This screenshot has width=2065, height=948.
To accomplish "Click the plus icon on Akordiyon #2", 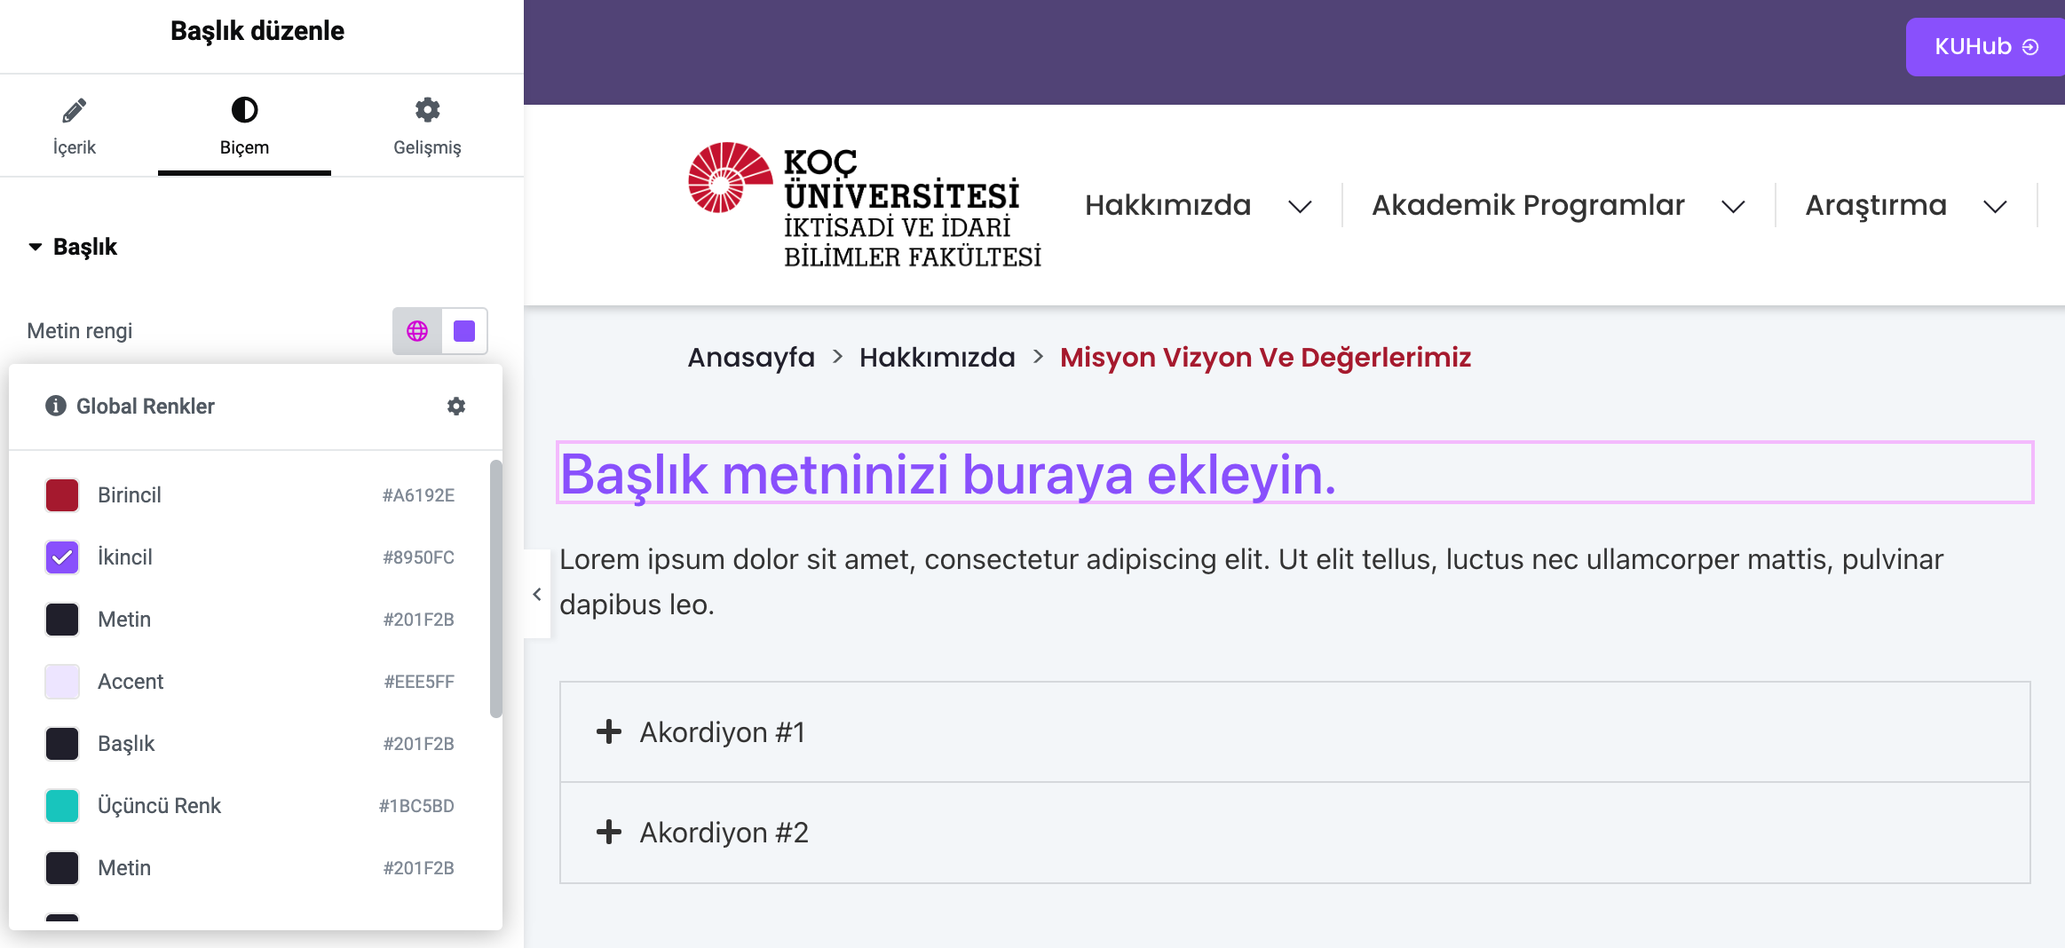I will coord(609,833).
